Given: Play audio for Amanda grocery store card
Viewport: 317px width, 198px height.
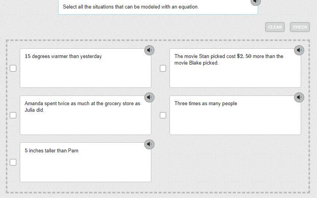Looking at the screenshot, I should pyautogui.click(x=149, y=97).
